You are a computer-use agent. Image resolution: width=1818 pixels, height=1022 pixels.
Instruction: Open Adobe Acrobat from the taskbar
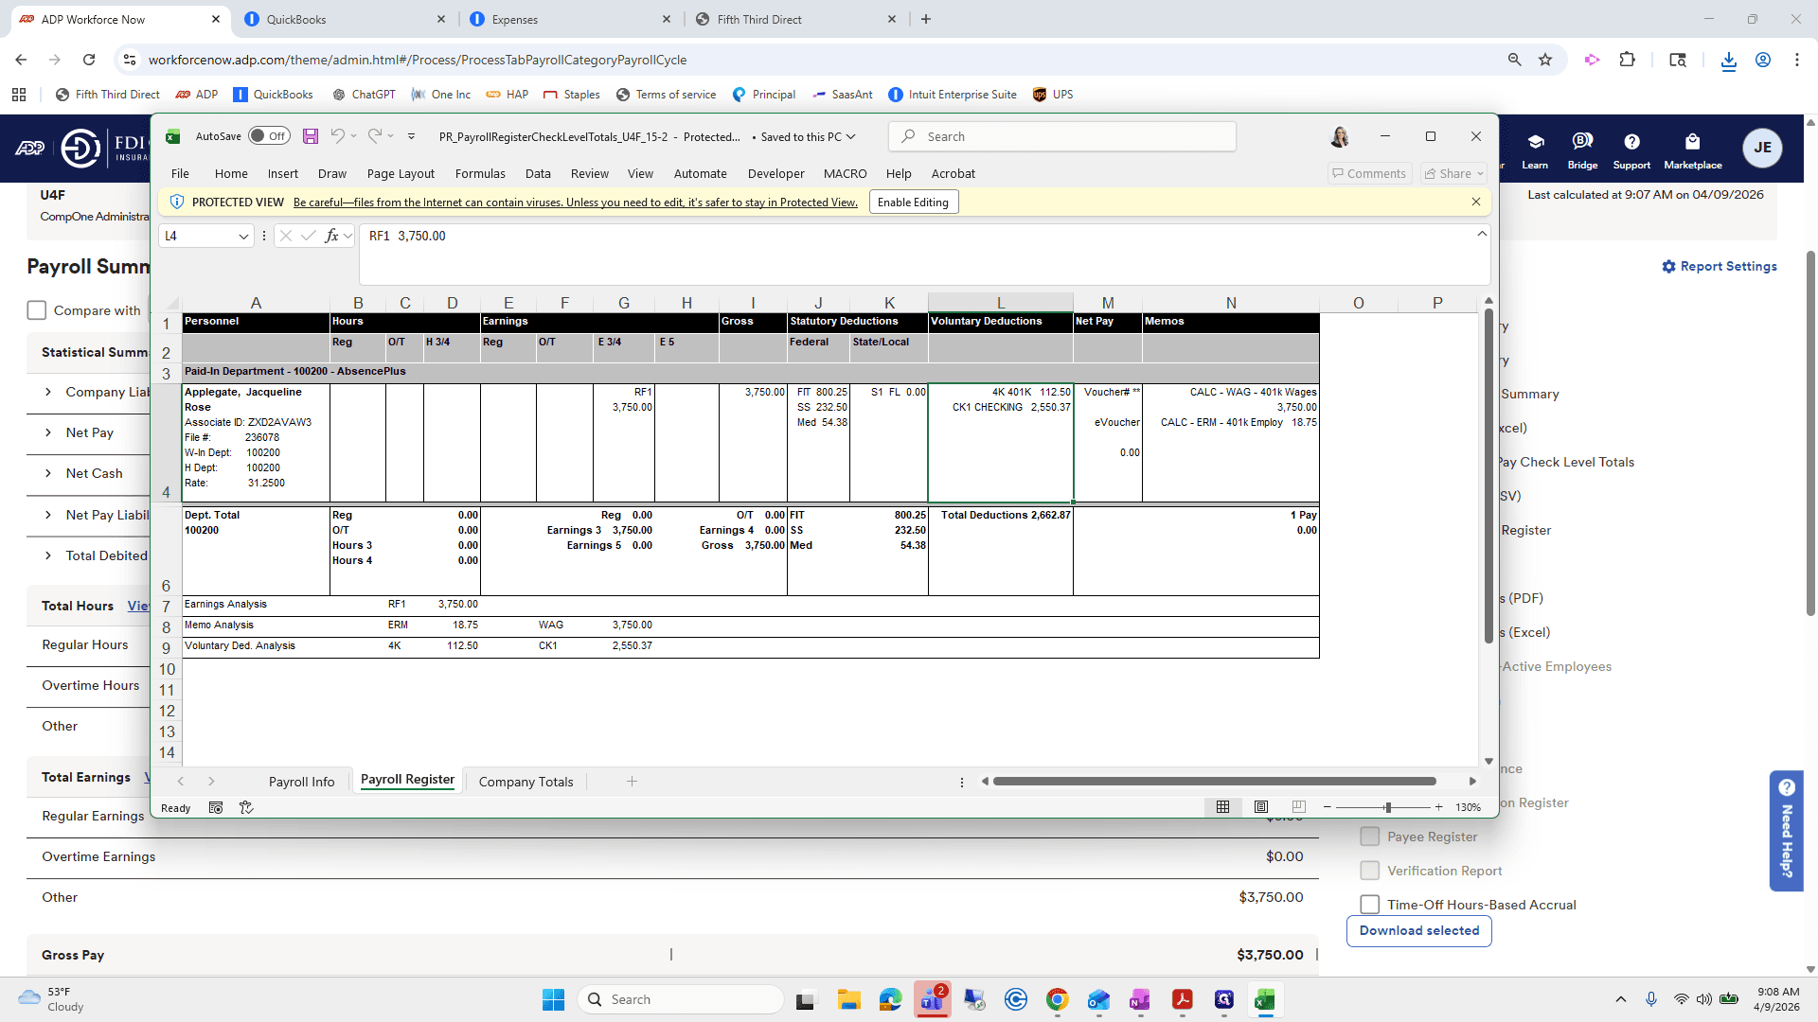pyautogui.click(x=1183, y=999)
